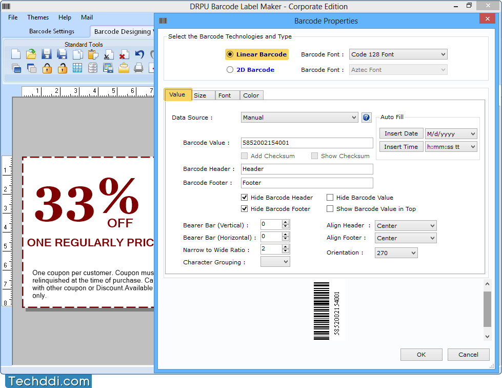Screen dimensions: 502x388
Task: Open the database cylinder icon
Action: coord(92,68)
